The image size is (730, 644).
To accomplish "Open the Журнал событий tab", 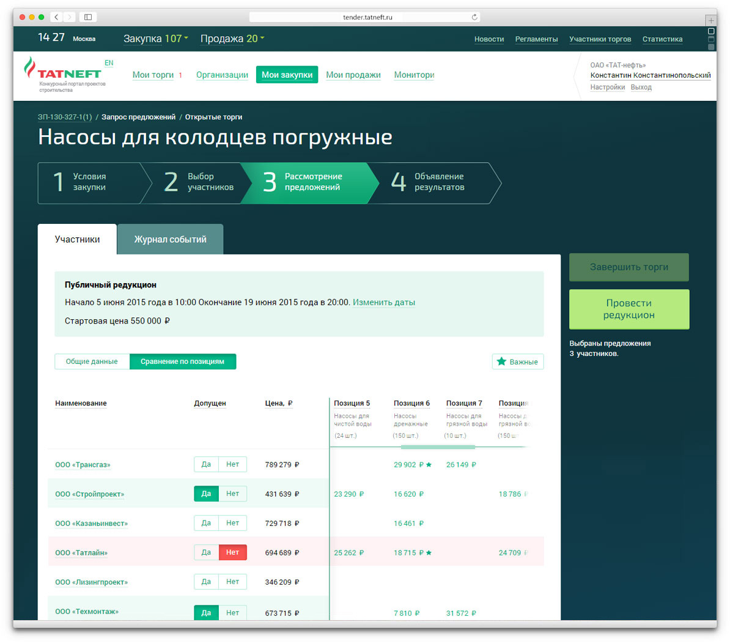I will 170,239.
